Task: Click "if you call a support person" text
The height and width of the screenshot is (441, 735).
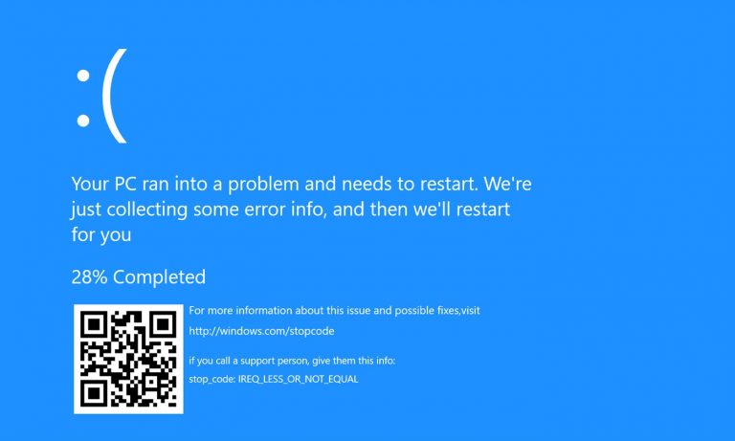Action: click(249, 361)
